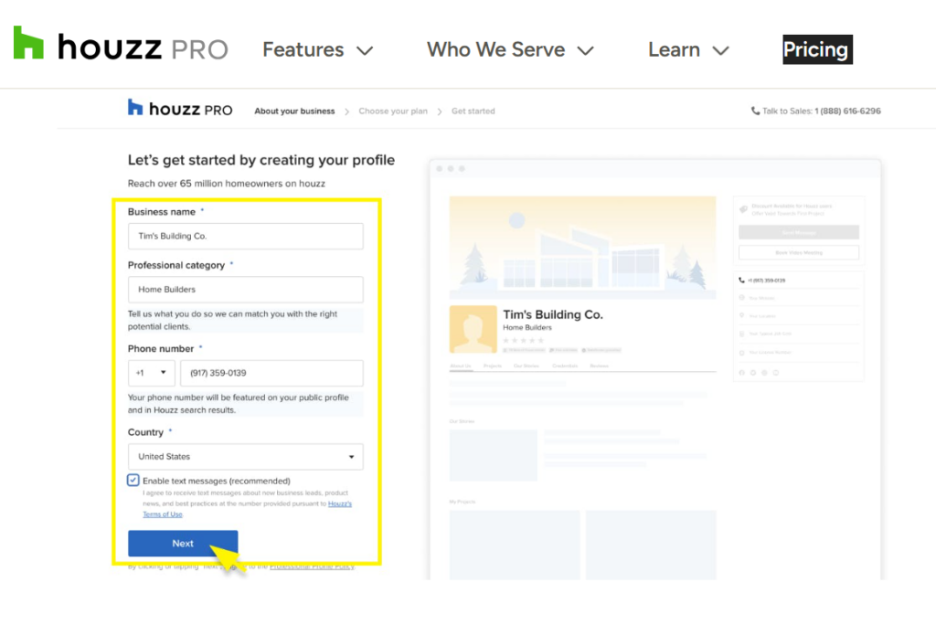Click the phone icon in the preview contact card
The image size is (936, 625).
741,281
